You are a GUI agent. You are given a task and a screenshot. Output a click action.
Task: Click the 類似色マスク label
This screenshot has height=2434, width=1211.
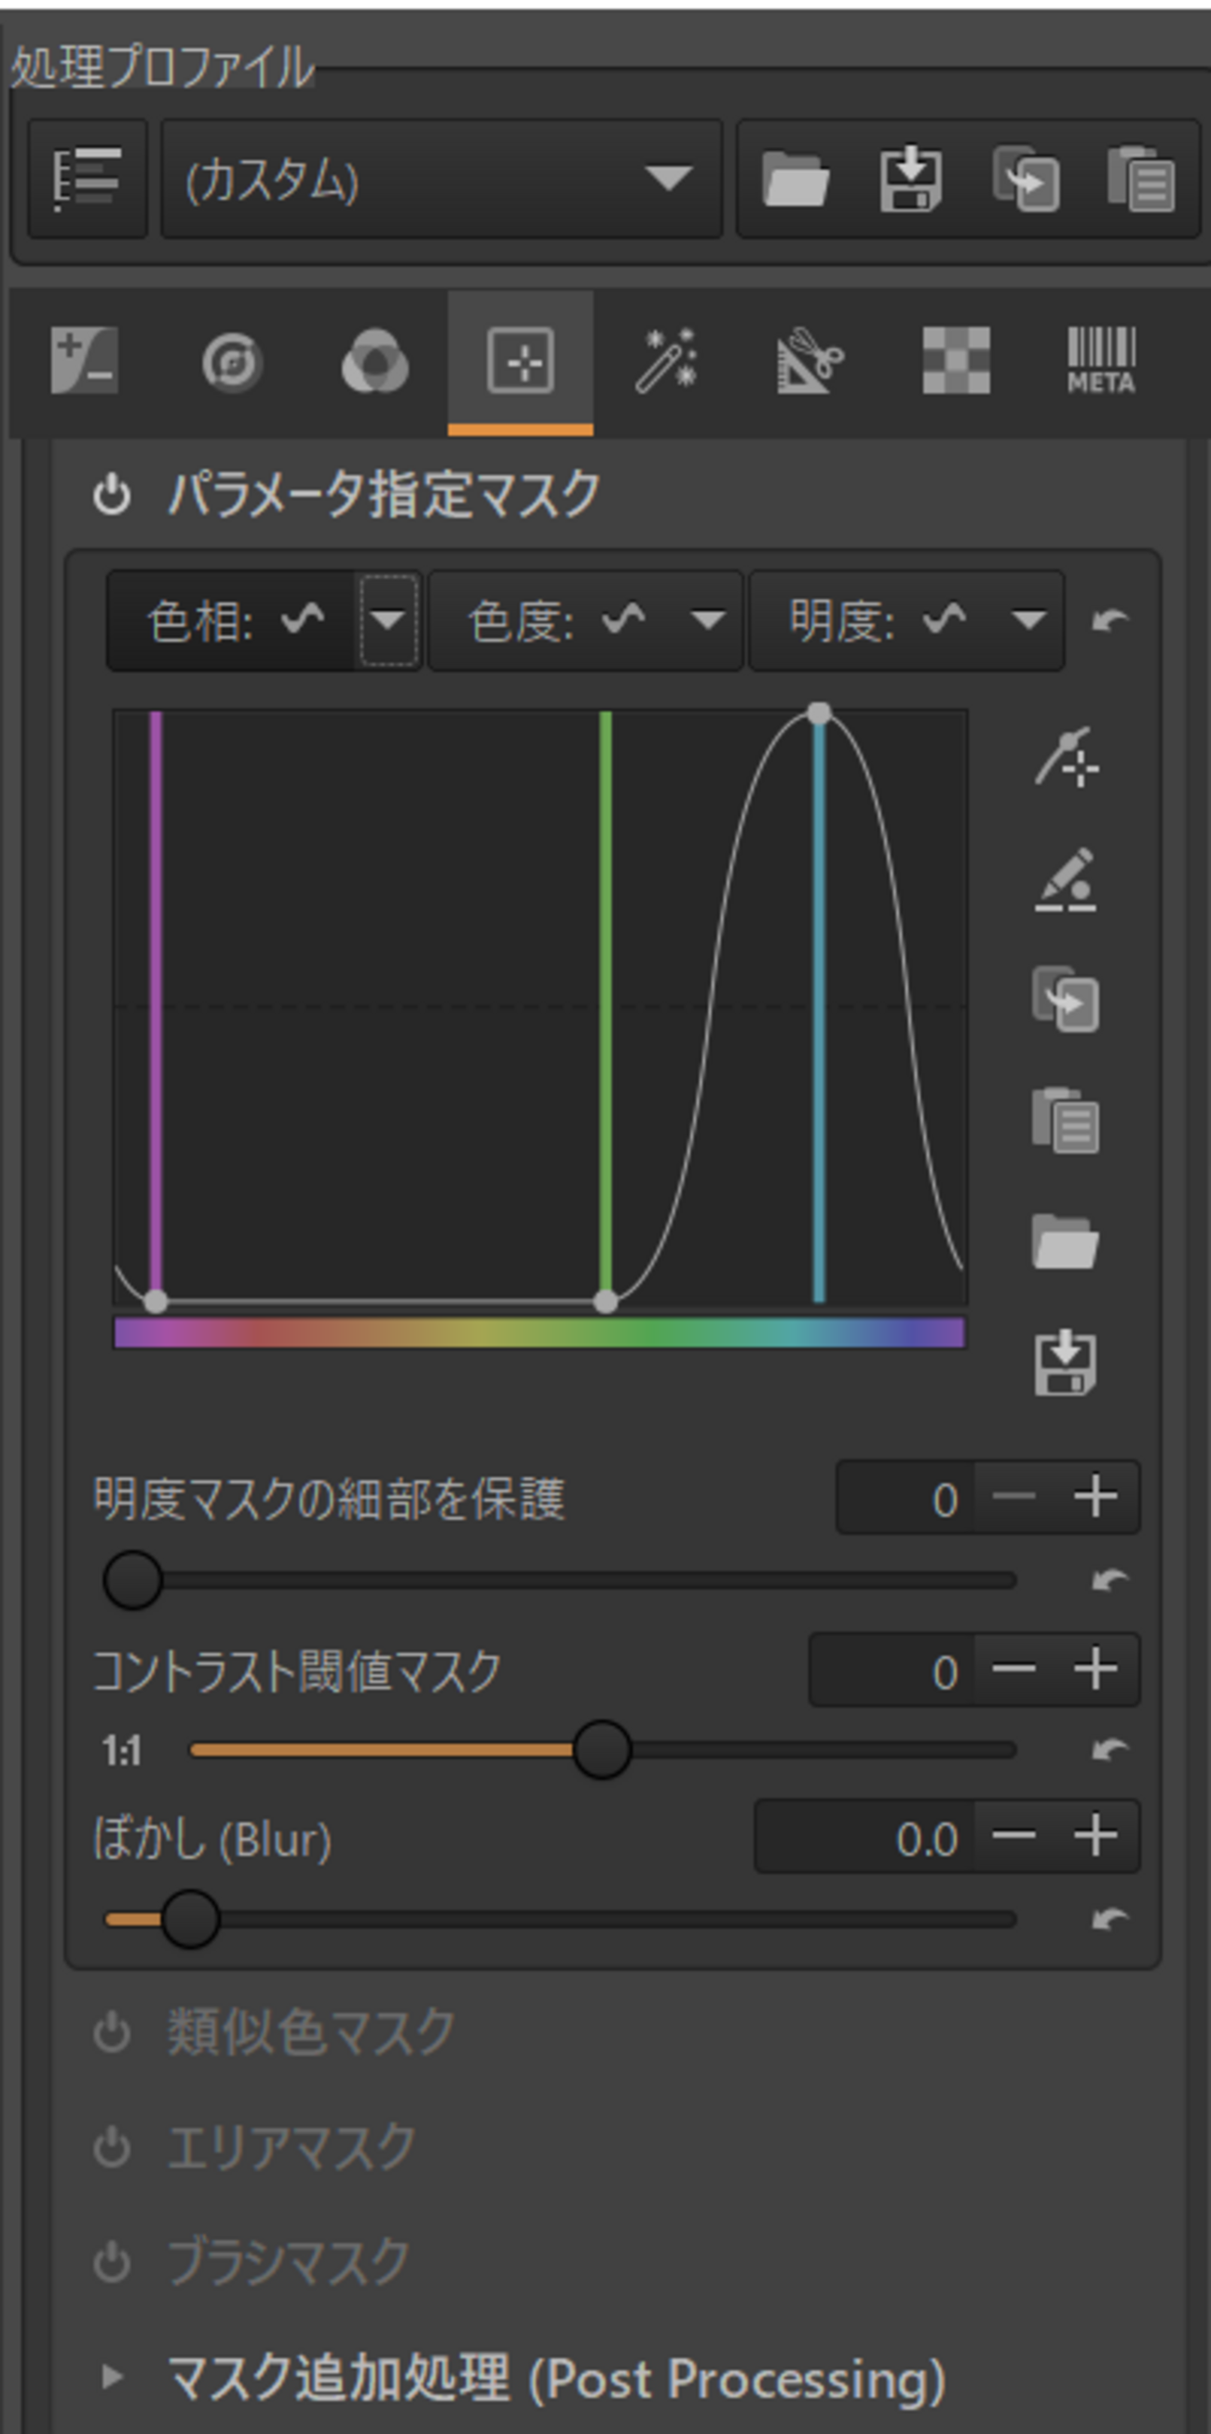tap(311, 2033)
